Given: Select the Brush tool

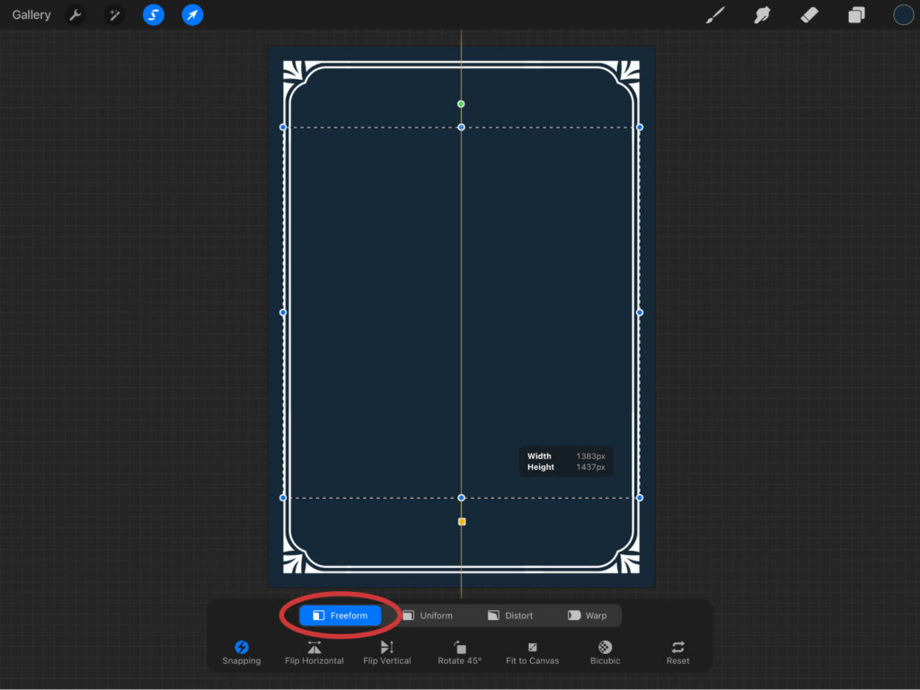Looking at the screenshot, I should (x=715, y=15).
